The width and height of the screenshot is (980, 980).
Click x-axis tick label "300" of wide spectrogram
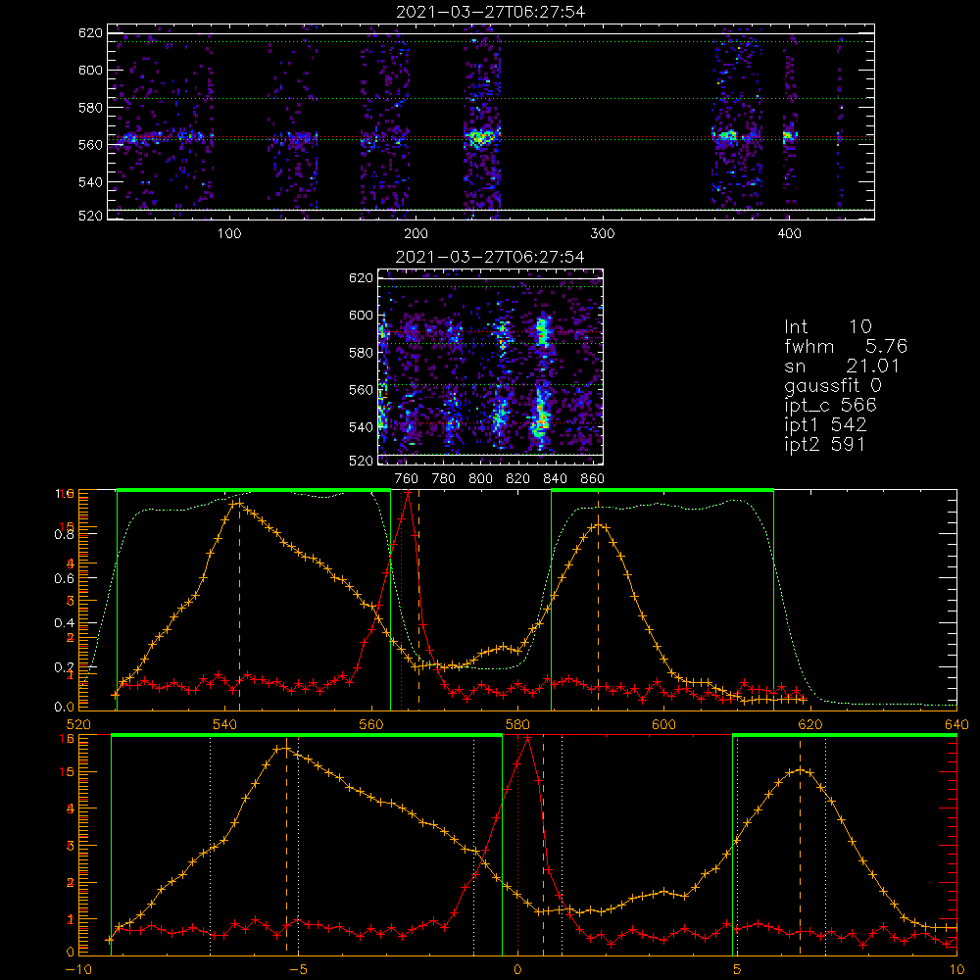[603, 234]
